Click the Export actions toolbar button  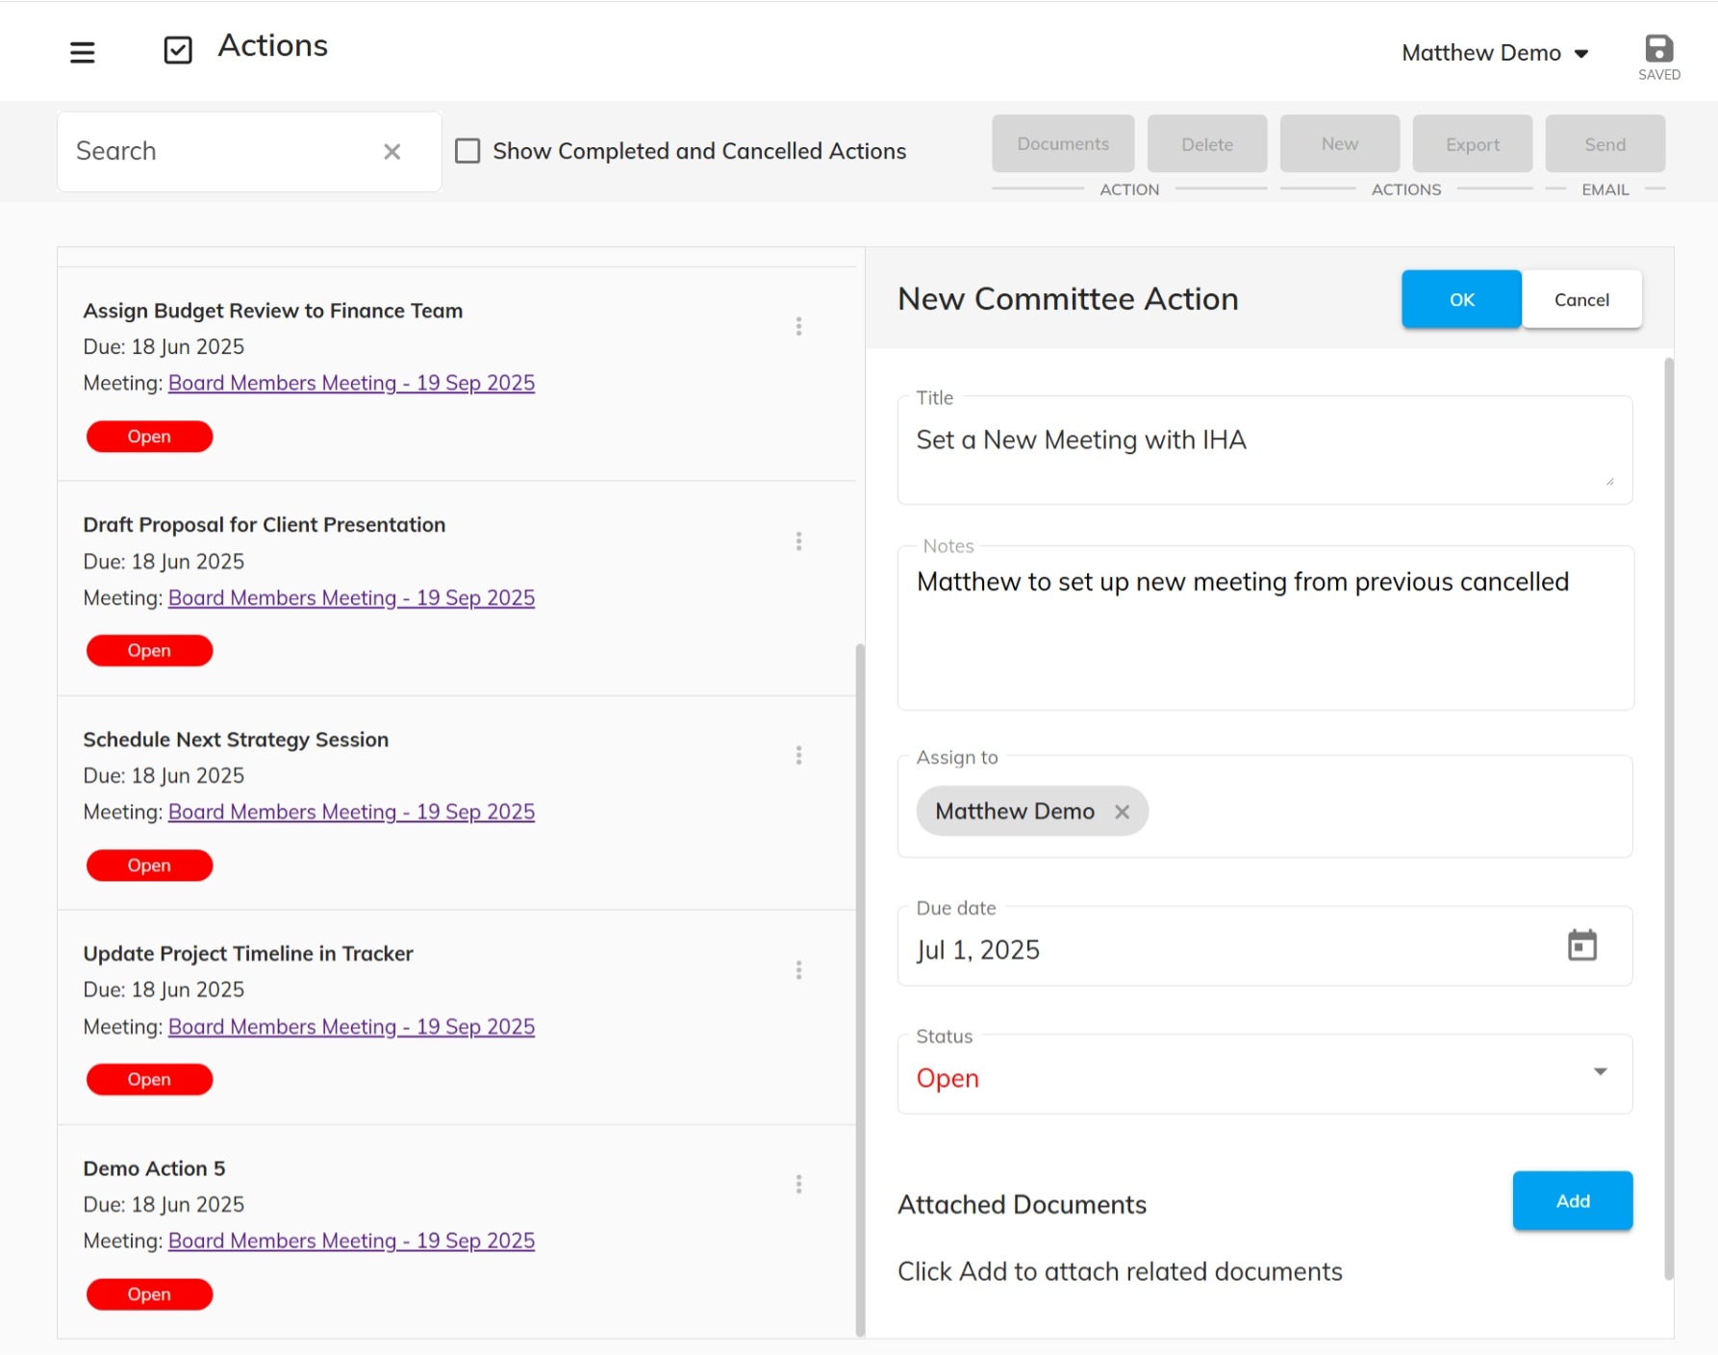click(x=1472, y=144)
